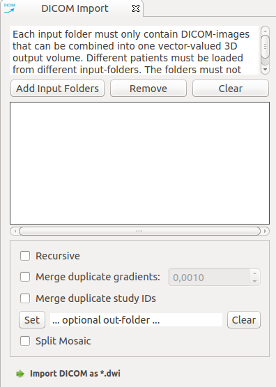Click horizontal scrollbar right arrow
The width and height of the screenshot is (276, 387).
click(x=265, y=232)
